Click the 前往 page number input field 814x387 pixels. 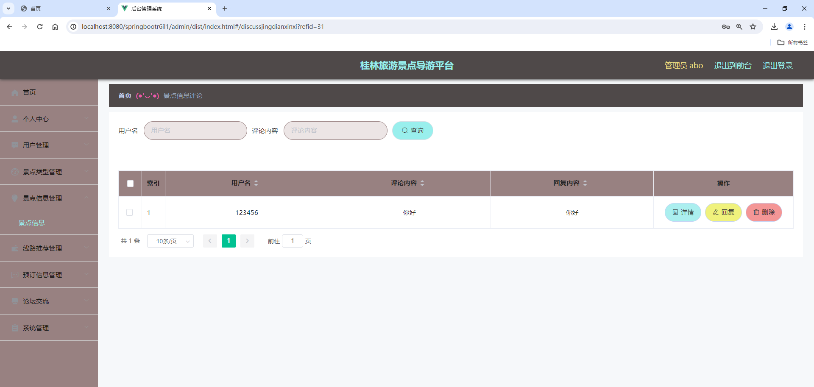[293, 241]
